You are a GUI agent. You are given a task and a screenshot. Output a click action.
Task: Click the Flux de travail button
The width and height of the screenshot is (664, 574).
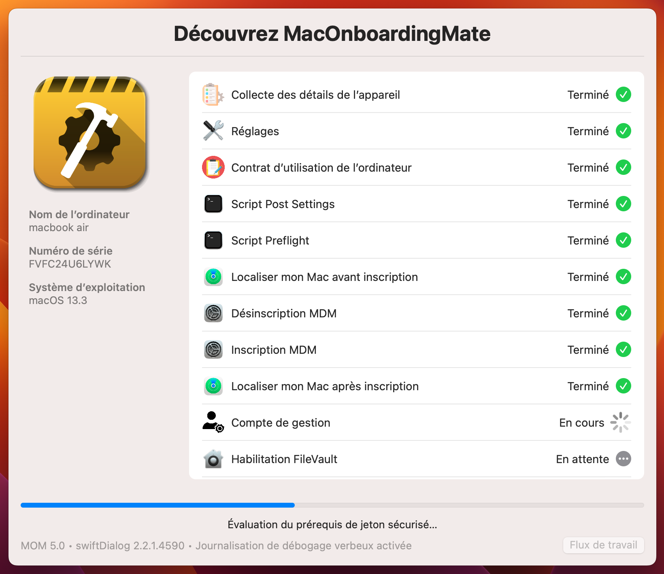pyautogui.click(x=603, y=545)
